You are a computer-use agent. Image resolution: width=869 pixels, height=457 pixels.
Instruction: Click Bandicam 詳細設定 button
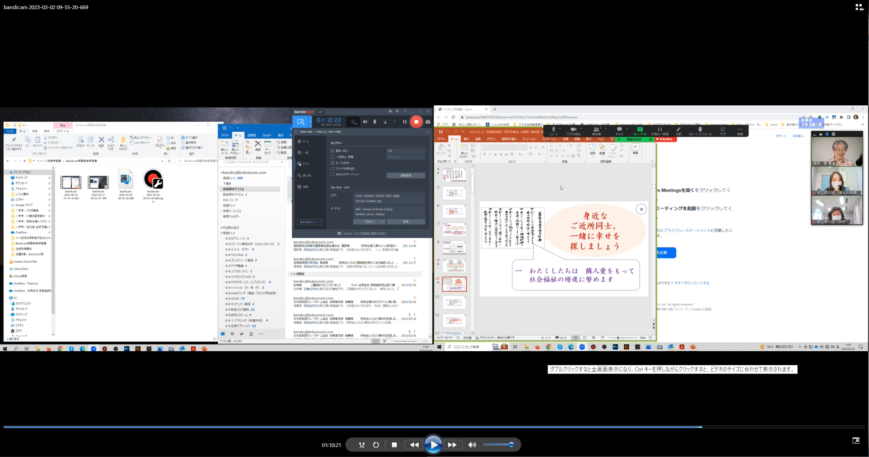pyautogui.click(x=406, y=175)
